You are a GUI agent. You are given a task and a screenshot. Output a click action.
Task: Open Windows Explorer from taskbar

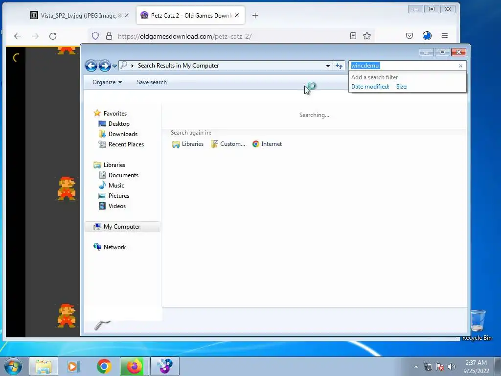(x=44, y=366)
